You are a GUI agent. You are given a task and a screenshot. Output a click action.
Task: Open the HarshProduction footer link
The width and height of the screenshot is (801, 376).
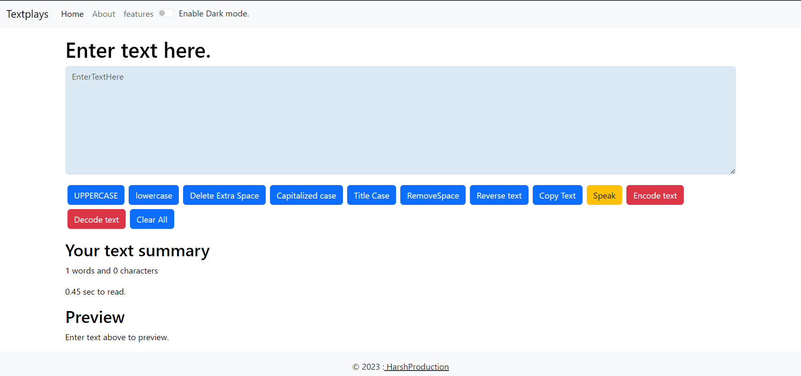417,367
